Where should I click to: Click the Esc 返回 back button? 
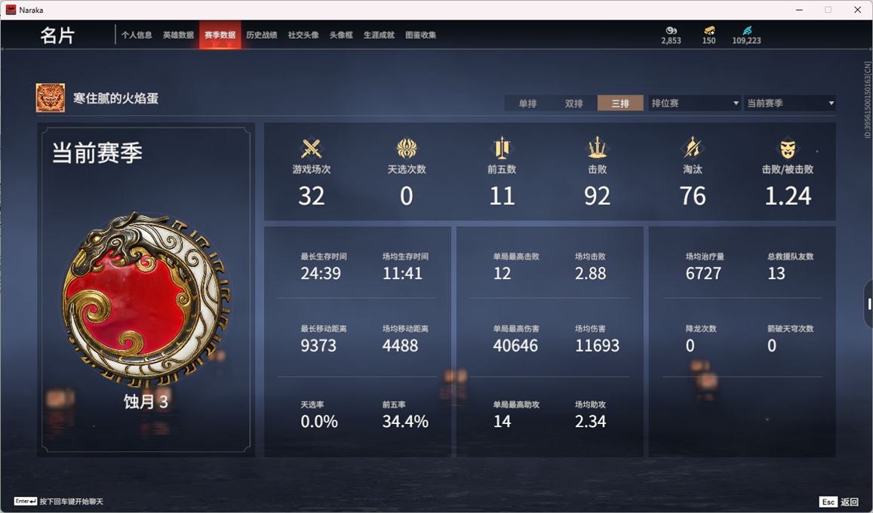click(x=840, y=502)
